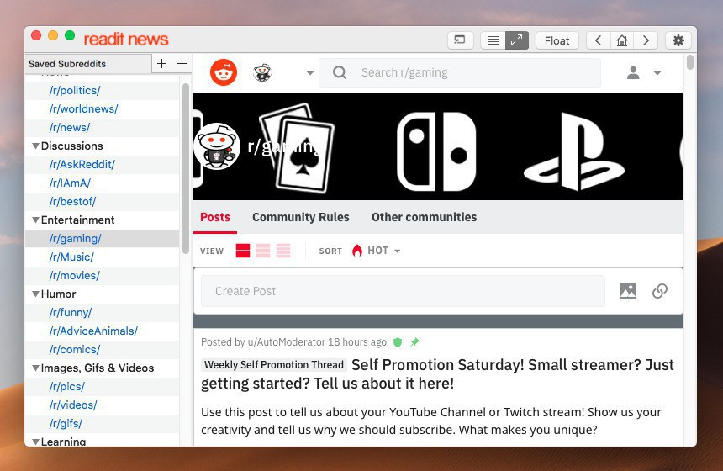Image resolution: width=723 pixels, height=471 pixels.
Task: Collapse the Learning group
Action: (35, 442)
